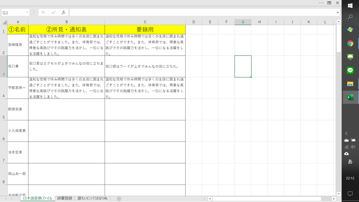
Task: Click horizontal scrollbar right arrow
Action: point(334,199)
